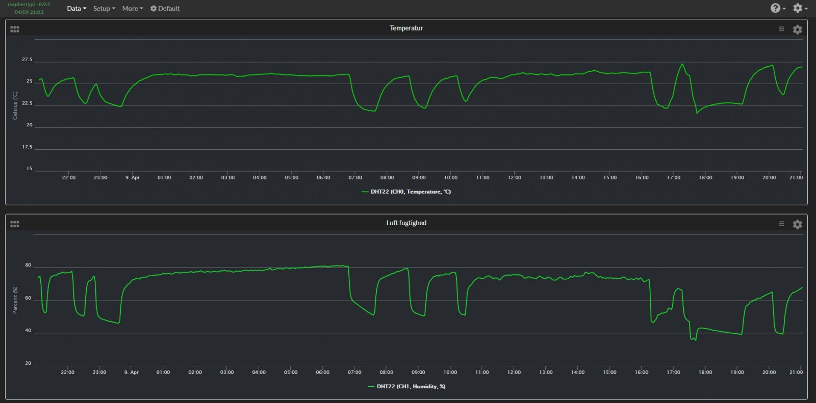Open the help question mark menu

(x=778, y=8)
